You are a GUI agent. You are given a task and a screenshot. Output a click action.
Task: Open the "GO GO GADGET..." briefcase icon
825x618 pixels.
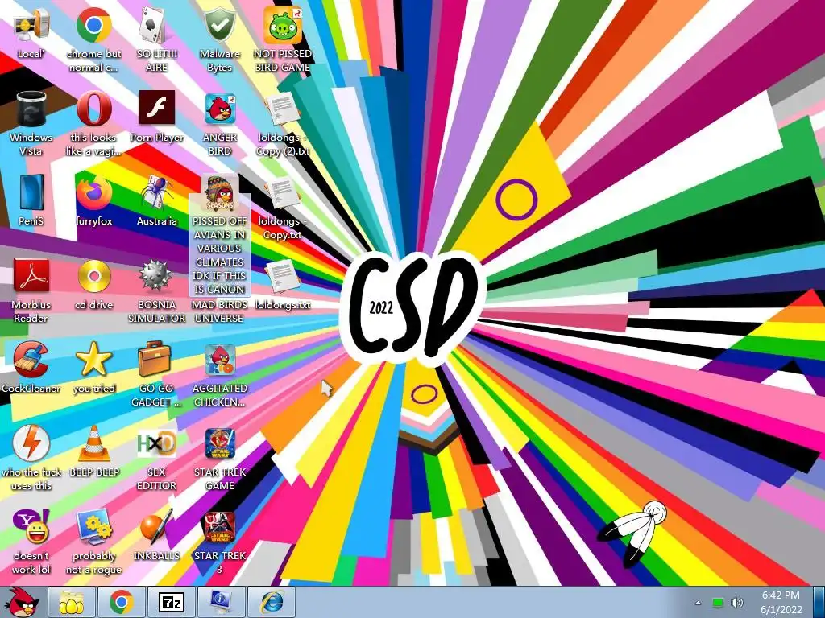coord(156,360)
